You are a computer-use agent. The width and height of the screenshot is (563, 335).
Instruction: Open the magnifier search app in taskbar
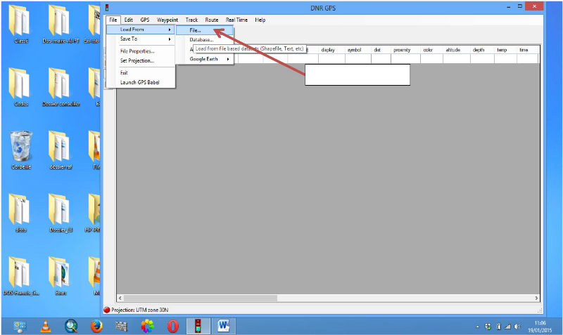click(x=71, y=326)
